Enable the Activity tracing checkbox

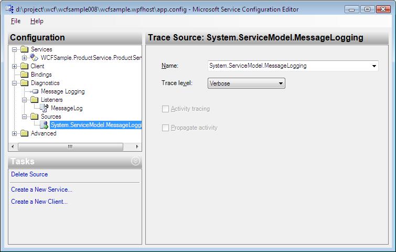(165, 109)
